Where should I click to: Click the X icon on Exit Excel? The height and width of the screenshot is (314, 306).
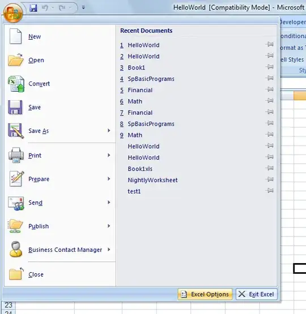tap(242, 294)
